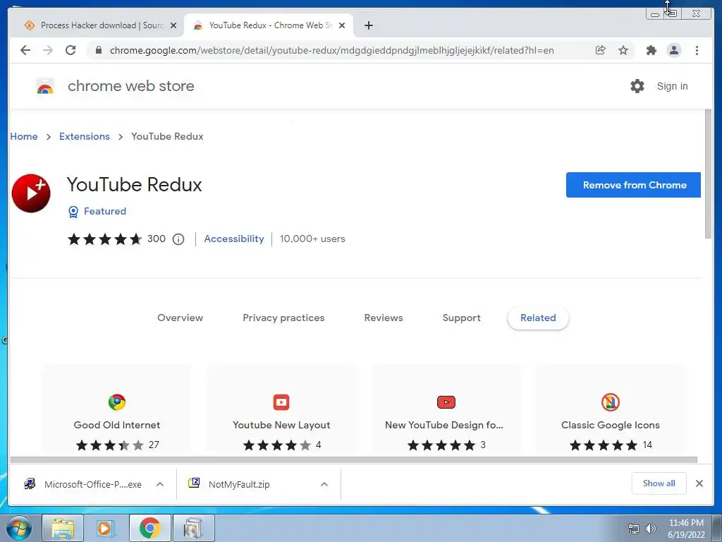Open a new browser tab

click(x=368, y=25)
